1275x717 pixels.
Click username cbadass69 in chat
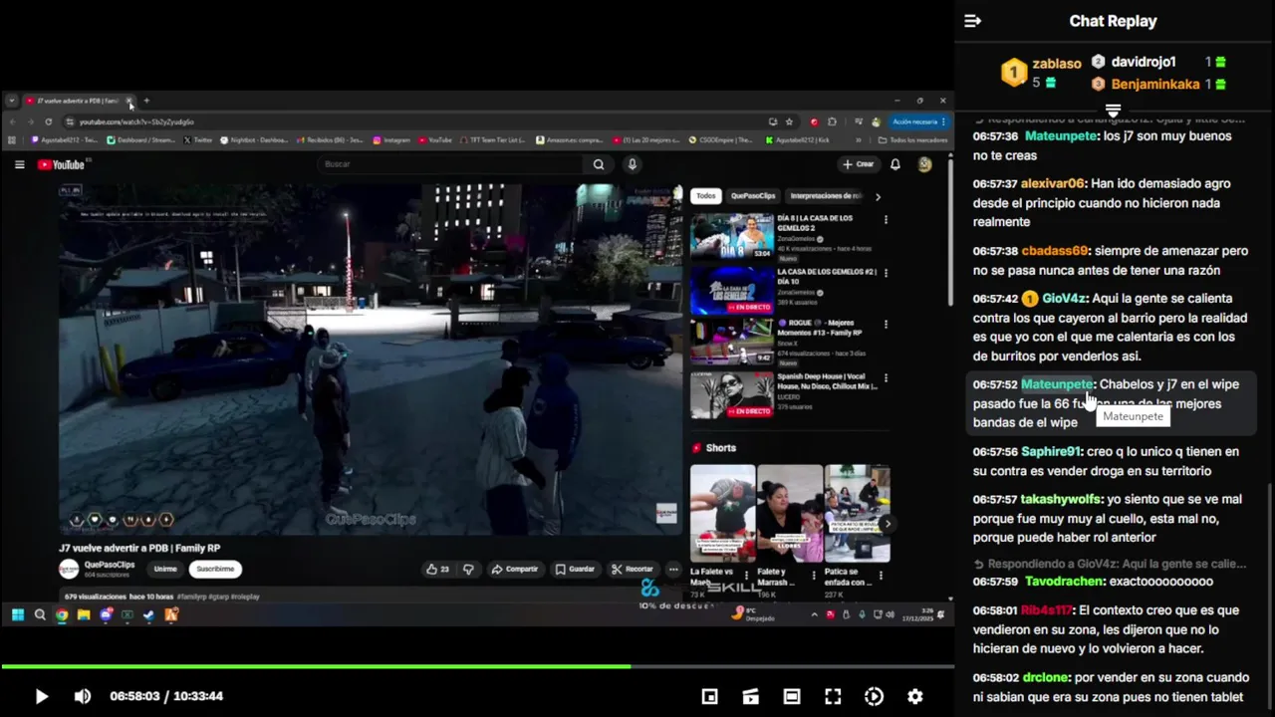[1055, 251]
